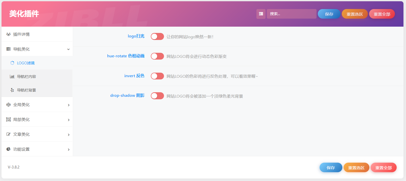Click the LOGO滤镜 spinner icon
This screenshot has width=406, height=181.
(12, 63)
